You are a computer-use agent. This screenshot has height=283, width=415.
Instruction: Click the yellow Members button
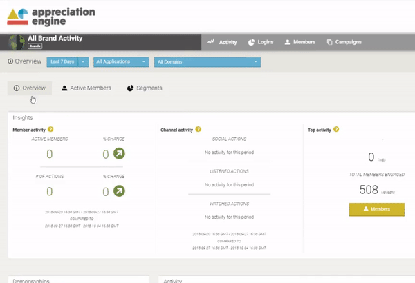click(377, 209)
